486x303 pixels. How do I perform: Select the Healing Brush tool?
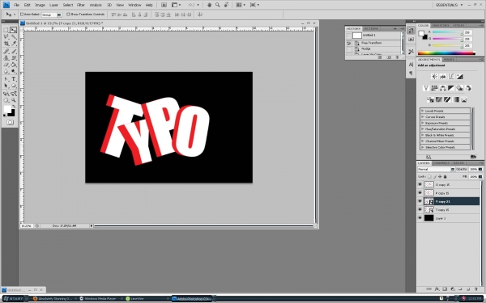[6, 51]
